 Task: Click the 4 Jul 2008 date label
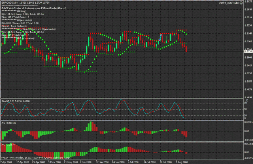point(133,162)
